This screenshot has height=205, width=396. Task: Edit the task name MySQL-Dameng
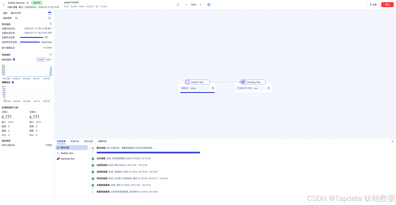[x=28, y=3]
